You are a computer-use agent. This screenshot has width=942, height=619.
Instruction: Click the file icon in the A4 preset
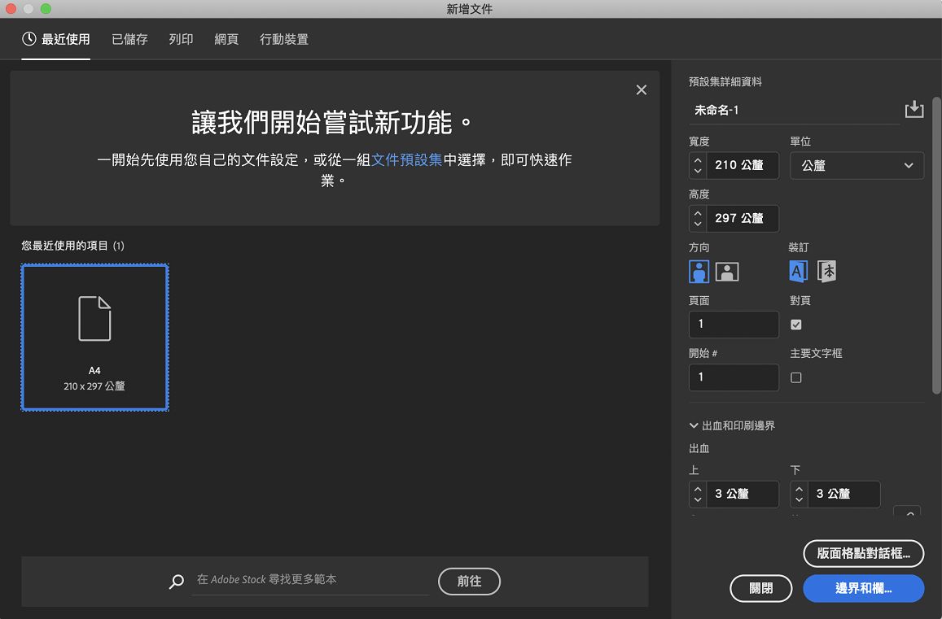(x=94, y=318)
